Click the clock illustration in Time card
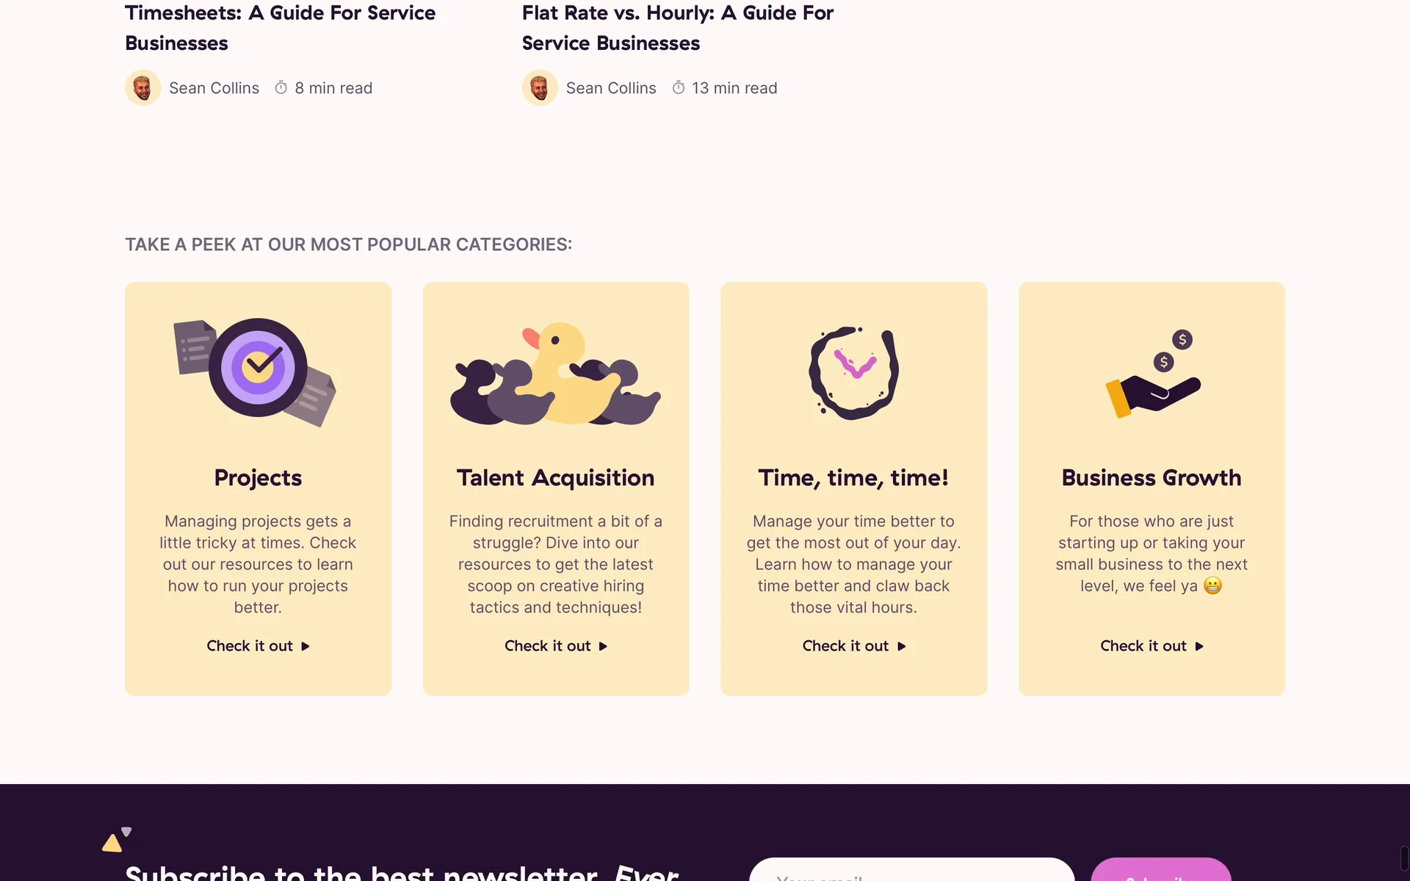The width and height of the screenshot is (1410, 881). click(x=853, y=372)
